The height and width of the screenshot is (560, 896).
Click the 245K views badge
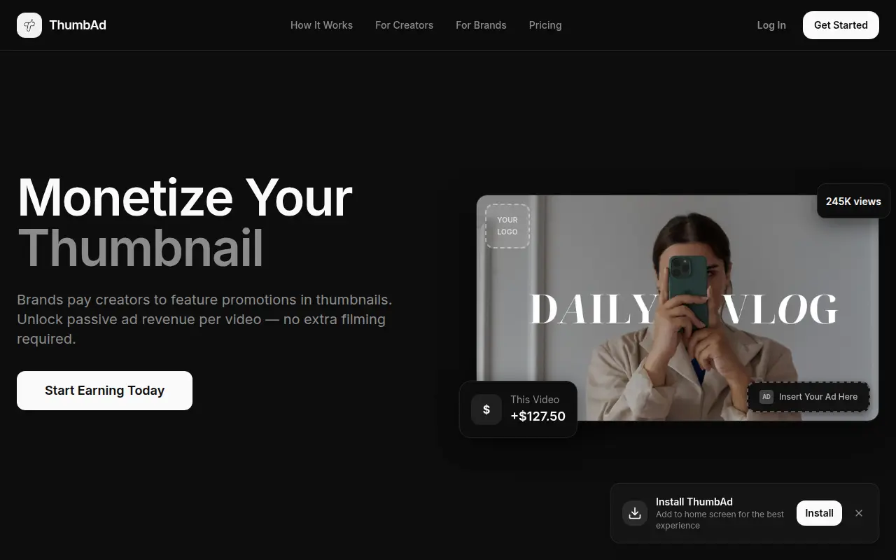[x=853, y=201]
